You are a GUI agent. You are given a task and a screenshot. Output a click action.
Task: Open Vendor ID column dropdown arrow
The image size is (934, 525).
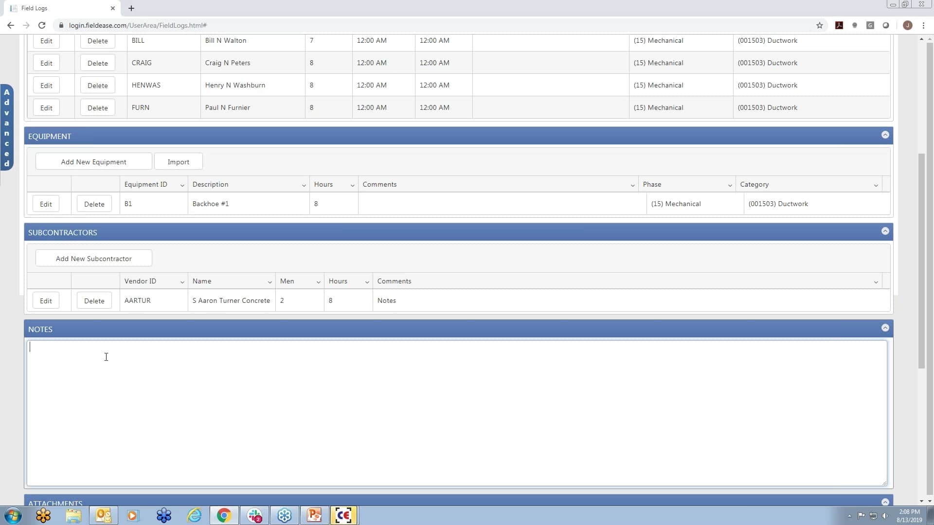(x=182, y=282)
